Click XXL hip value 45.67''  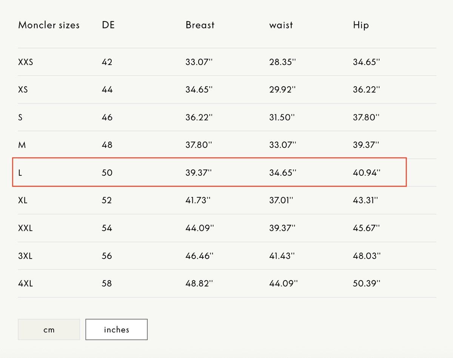tap(367, 228)
